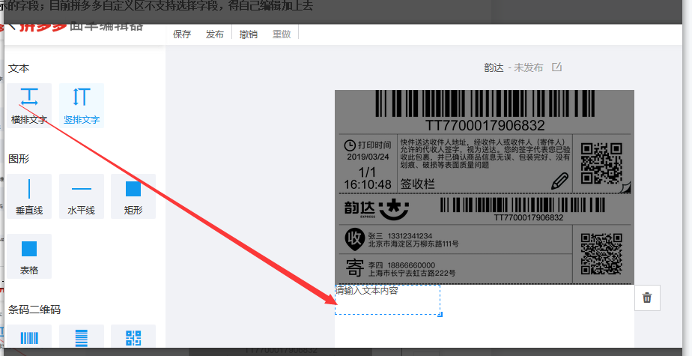The width and height of the screenshot is (692, 356).
Task: Click 保存 to save the template
Action: [182, 34]
